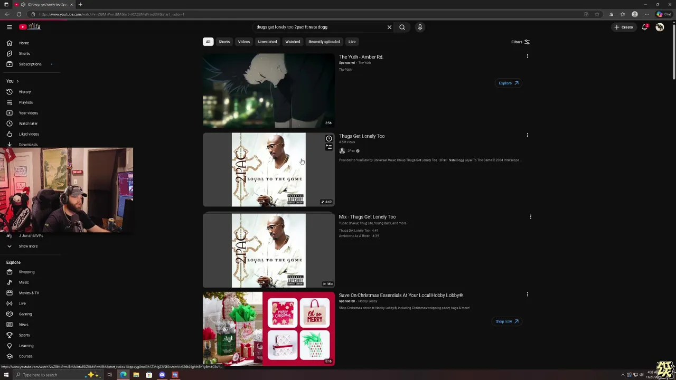Open the 2Pac channel link

[x=351, y=151]
